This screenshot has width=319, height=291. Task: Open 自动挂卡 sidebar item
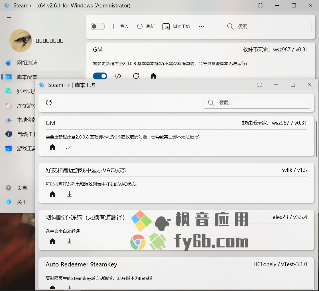[x=19, y=134]
